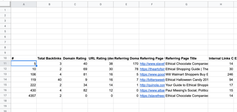This screenshot has height=112, width=237.
Task: Open the https://slavefreec link in row 17
Action: [x=152, y=96]
